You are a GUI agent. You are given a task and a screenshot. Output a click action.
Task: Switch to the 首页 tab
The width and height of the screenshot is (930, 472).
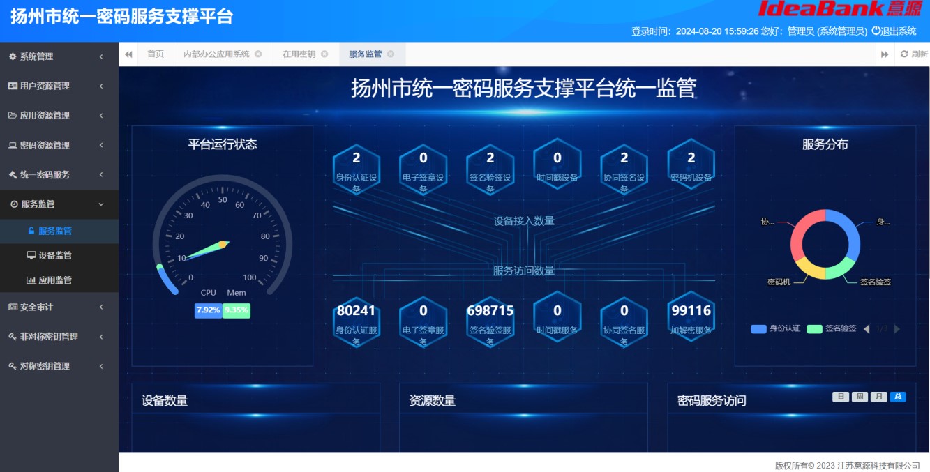156,54
